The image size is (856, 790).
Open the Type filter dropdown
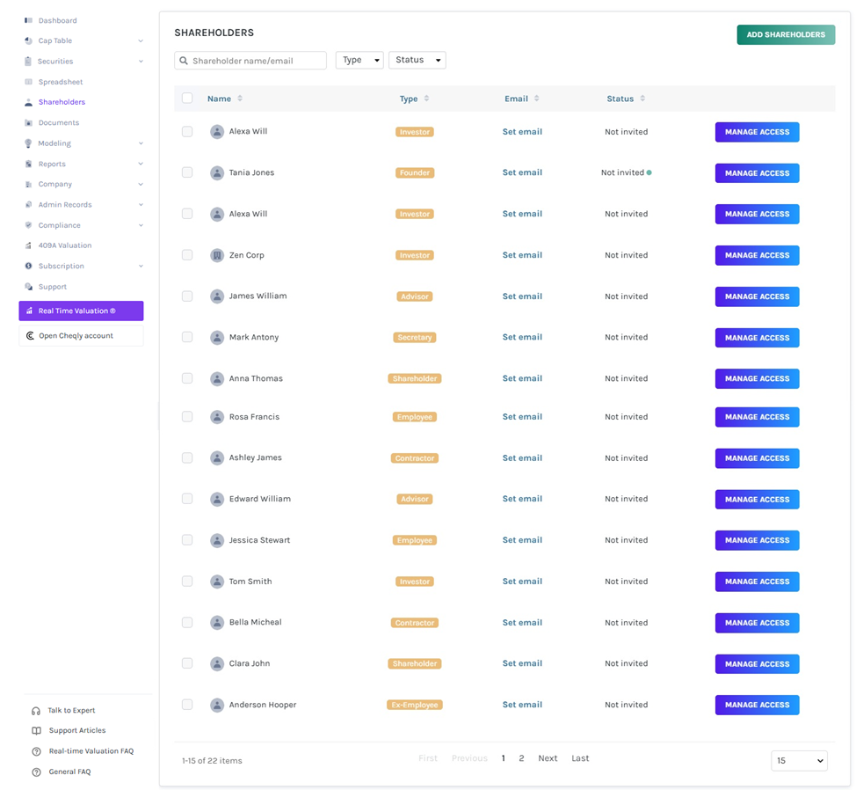[x=359, y=60]
